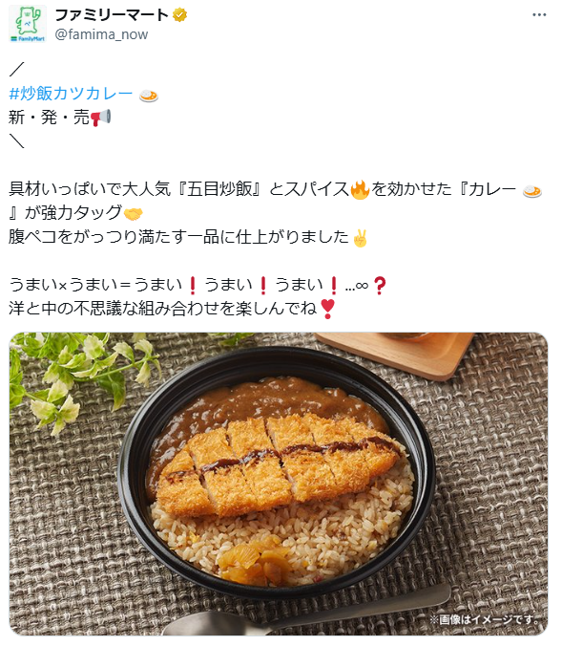Click the ※画像はイメージです caption on the photo

point(485,619)
